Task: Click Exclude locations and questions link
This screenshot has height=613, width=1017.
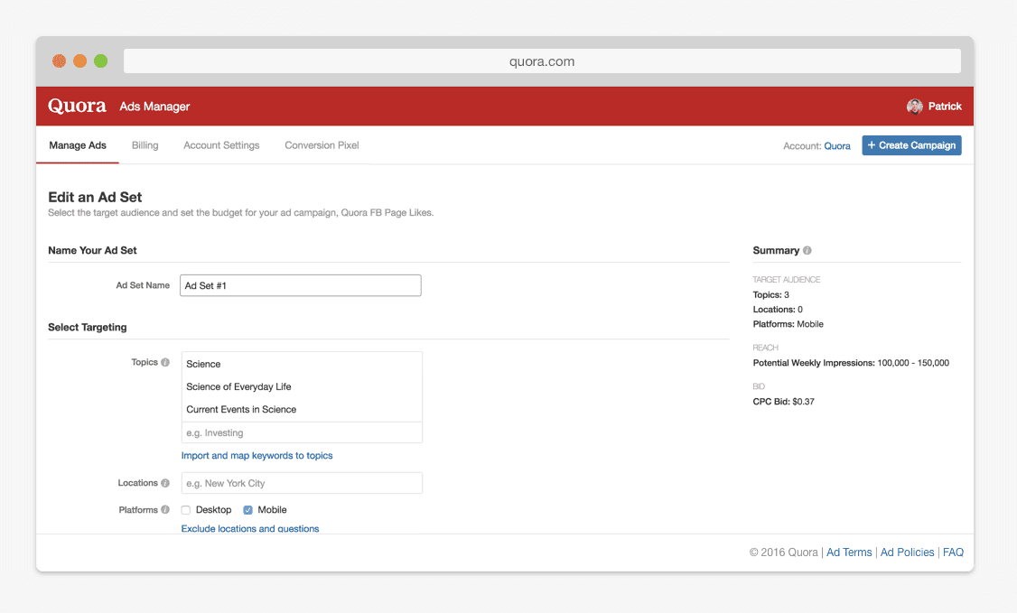Action: [250, 529]
